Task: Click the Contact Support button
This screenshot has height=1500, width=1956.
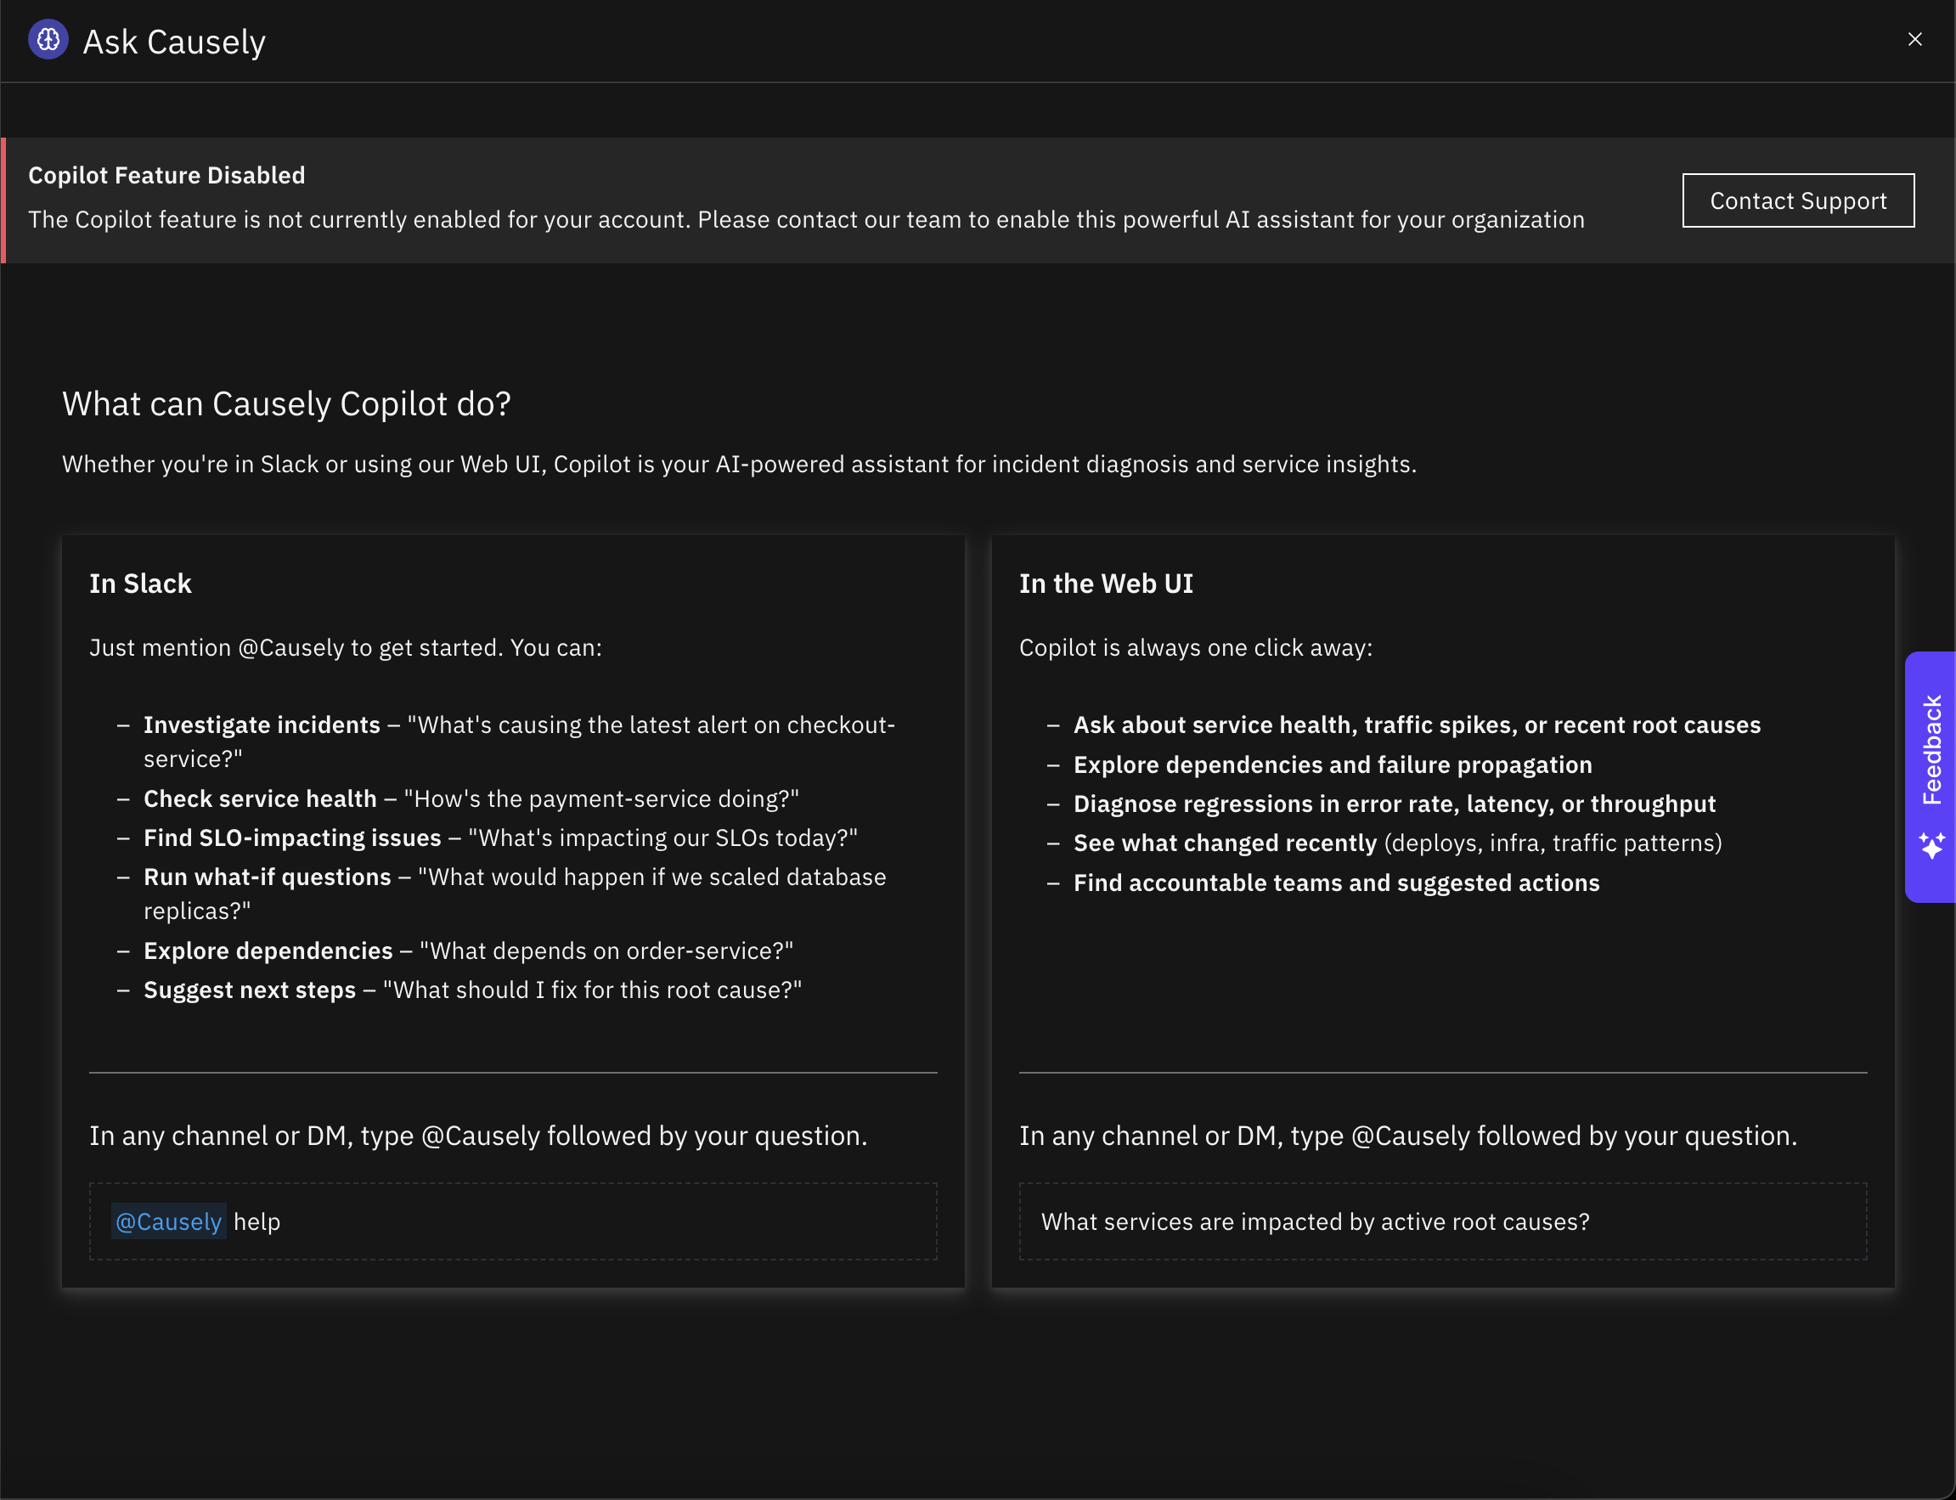Action: point(1798,201)
